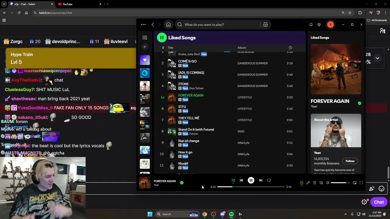Viewport: 390px width, 219px height.
Task: Create playlist with plus icon
Action: 145,47
